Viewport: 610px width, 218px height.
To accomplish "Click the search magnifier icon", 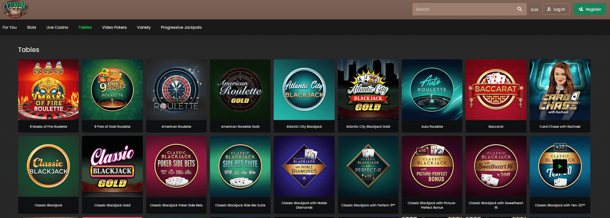I will click(519, 9).
